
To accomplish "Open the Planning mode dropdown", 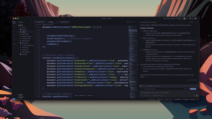I will pos(146,96).
